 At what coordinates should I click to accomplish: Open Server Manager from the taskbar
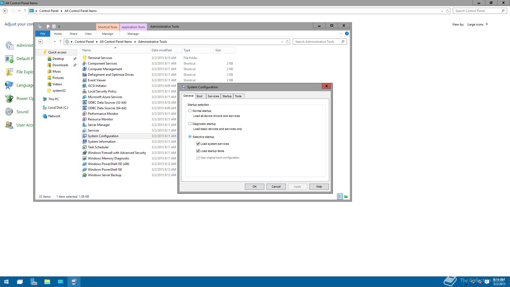tap(34, 282)
